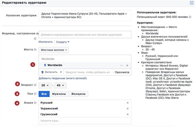196x127 pixels.
Task: Click the location pin icon beside Worldwide
Action: 45,65
